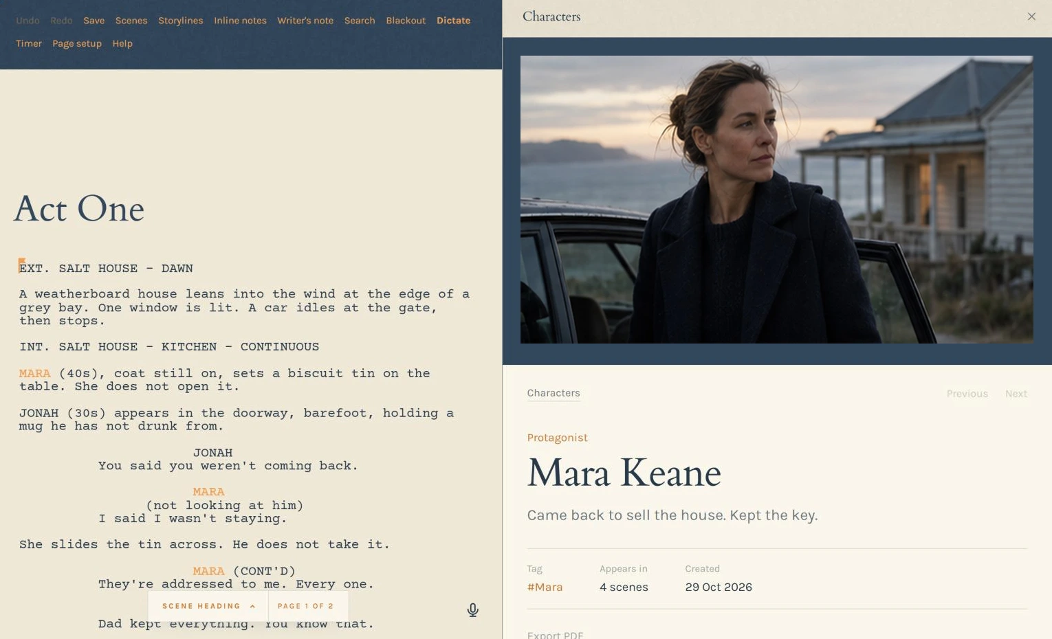Close the Characters panel
The width and height of the screenshot is (1052, 639).
point(1031,16)
